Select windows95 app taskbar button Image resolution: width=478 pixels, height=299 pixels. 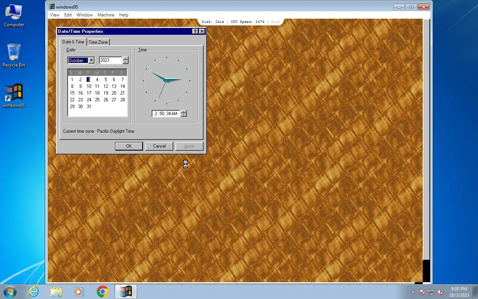coord(125,292)
